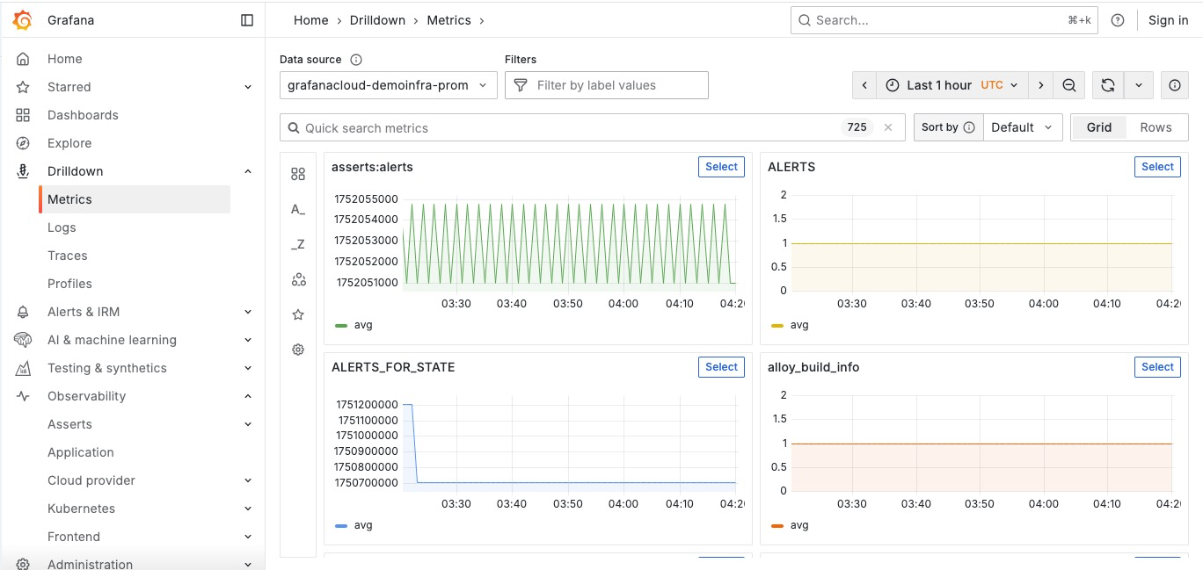Click the suffix filter _Z icon
The width and height of the screenshot is (1203, 570).
(298, 244)
